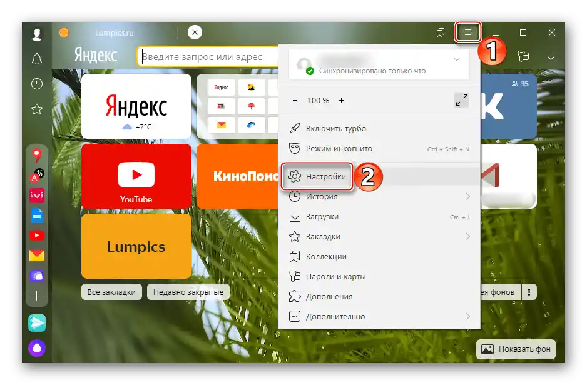Expand 'Дополнительно' submenu

click(379, 316)
